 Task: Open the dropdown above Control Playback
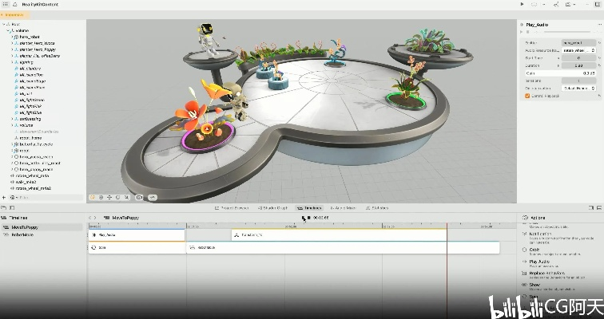(578, 88)
